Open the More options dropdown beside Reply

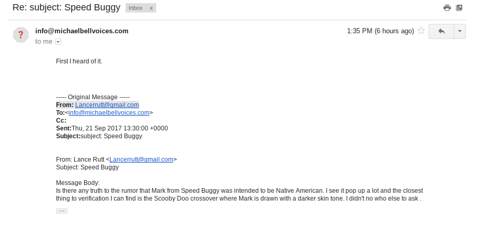[x=460, y=31]
